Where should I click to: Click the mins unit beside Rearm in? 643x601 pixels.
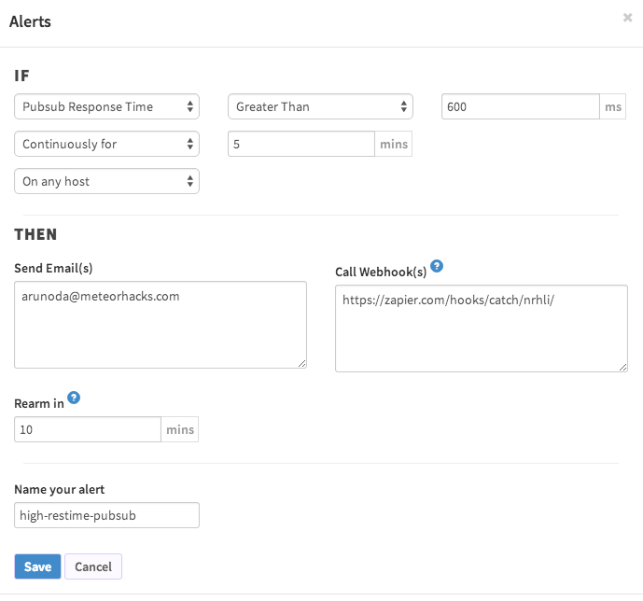[x=180, y=429]
